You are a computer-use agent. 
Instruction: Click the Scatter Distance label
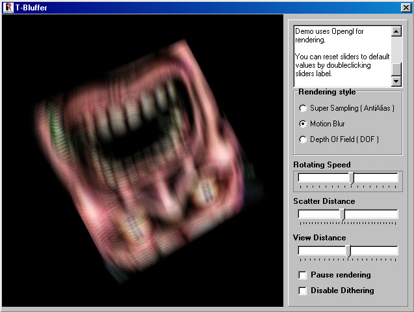324,201
